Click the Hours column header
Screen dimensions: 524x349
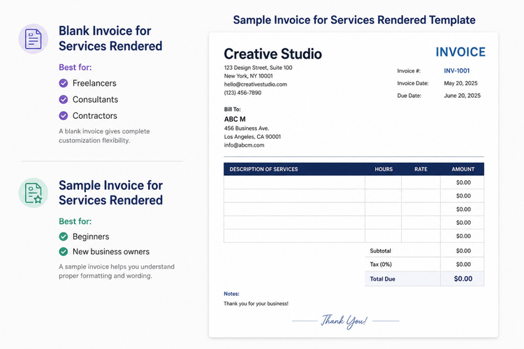pos(384,170)
